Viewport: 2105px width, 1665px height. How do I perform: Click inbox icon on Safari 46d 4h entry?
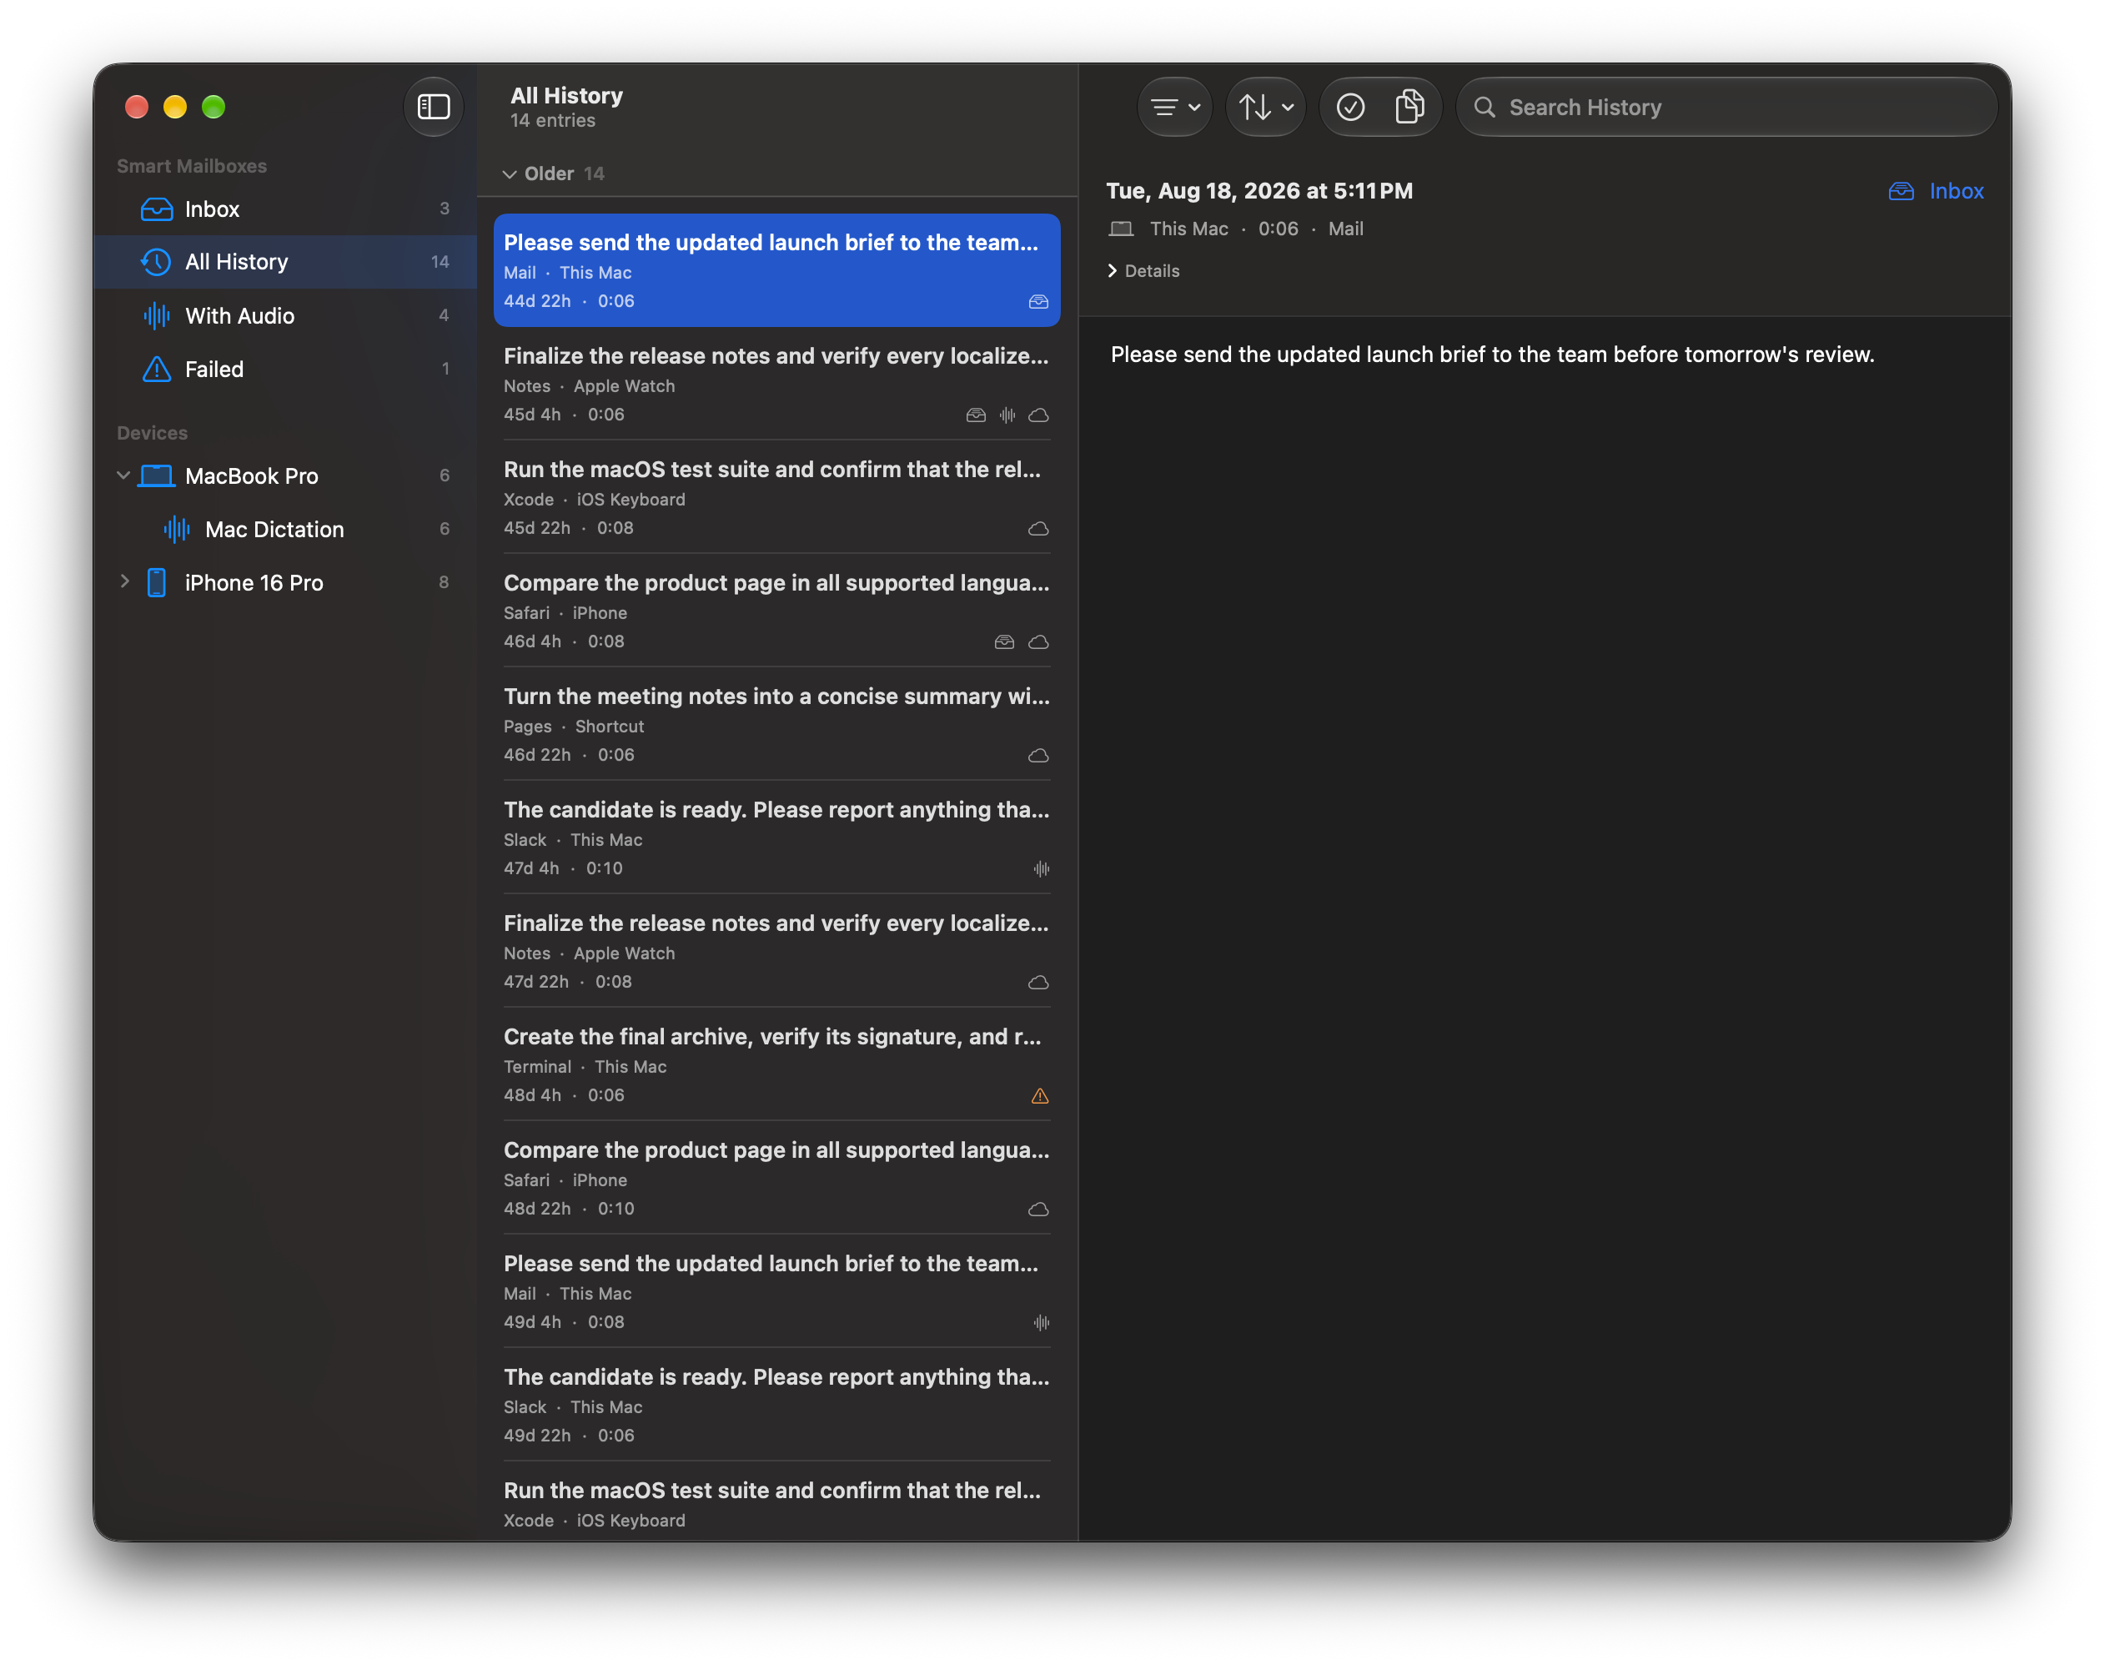pos(1004,641)
